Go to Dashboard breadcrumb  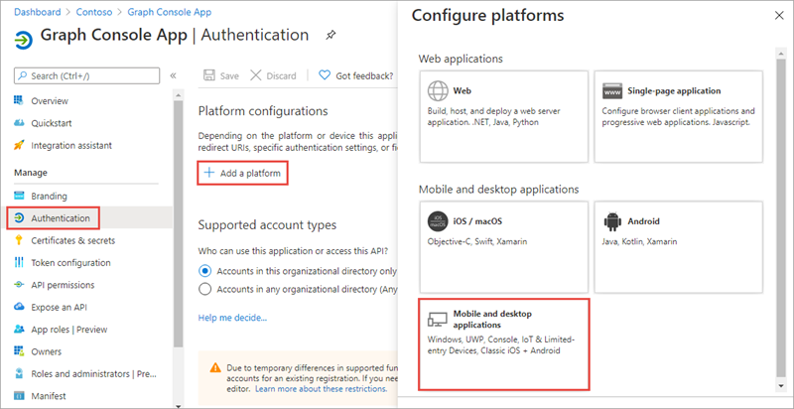(x=38, y=12)
